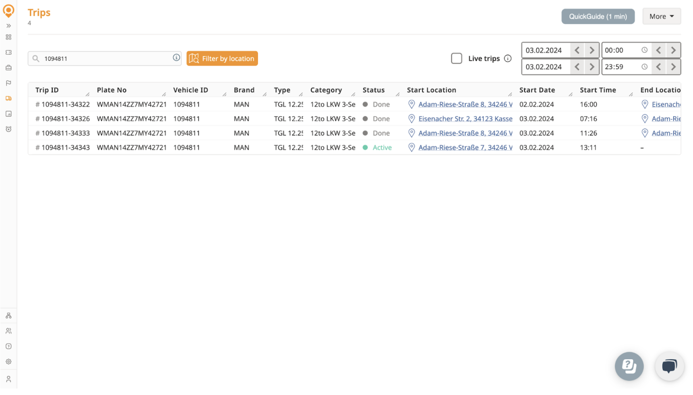Open the More dropdown
The image size is (693, 395).
(661, 16)
